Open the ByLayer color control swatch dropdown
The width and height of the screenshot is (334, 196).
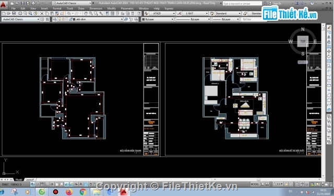(158, 19)
